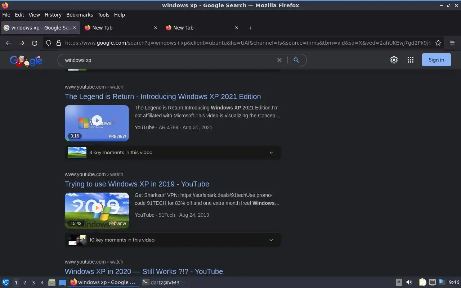Open volume control in system tray
This screenshot has width=461, height=288.
[409, 283]
